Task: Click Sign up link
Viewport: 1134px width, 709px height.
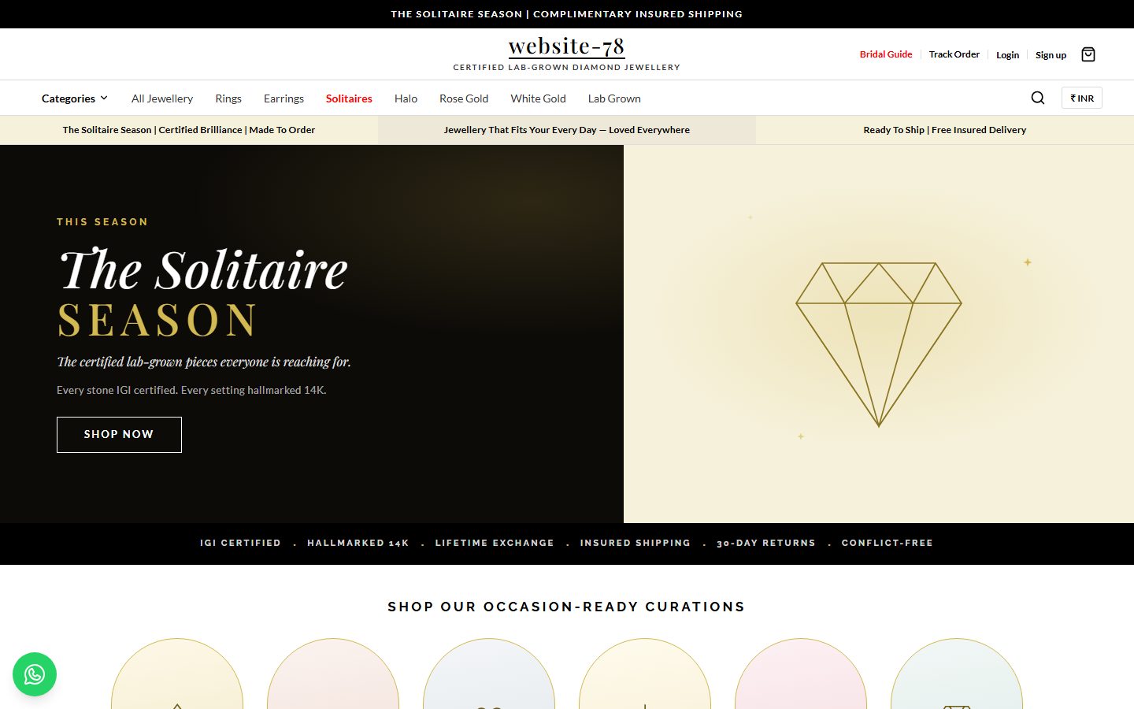Action: (1051, 55)
